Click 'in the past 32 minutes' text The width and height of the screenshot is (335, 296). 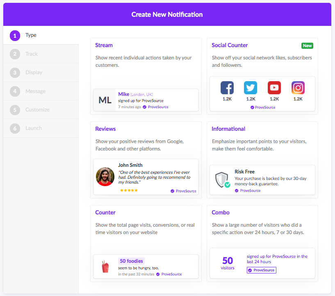pyautogui.click(x=136, y=274)
